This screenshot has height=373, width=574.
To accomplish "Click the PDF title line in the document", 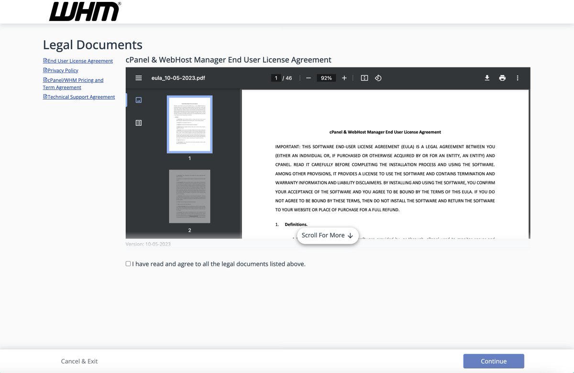I will point(385,132).
